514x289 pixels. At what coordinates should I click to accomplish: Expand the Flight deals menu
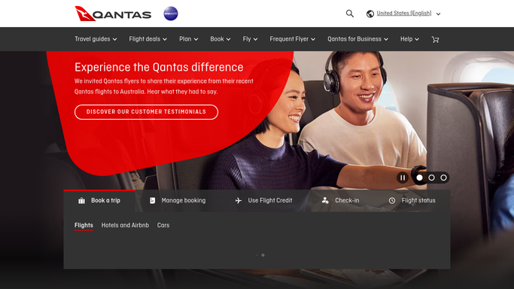[x=148, y=39]
